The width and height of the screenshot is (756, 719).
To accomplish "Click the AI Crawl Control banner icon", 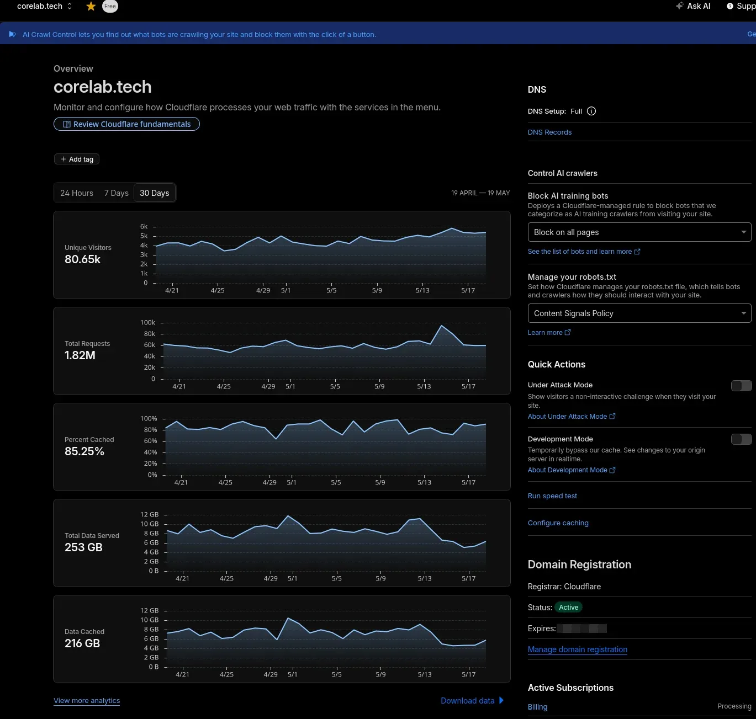I will [12, 34].
